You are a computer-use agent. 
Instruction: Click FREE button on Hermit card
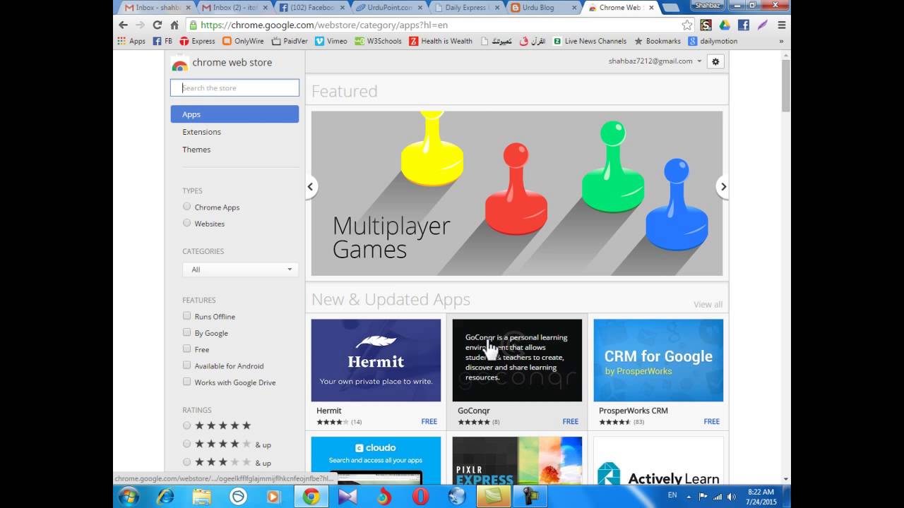[x=429, y=422]
